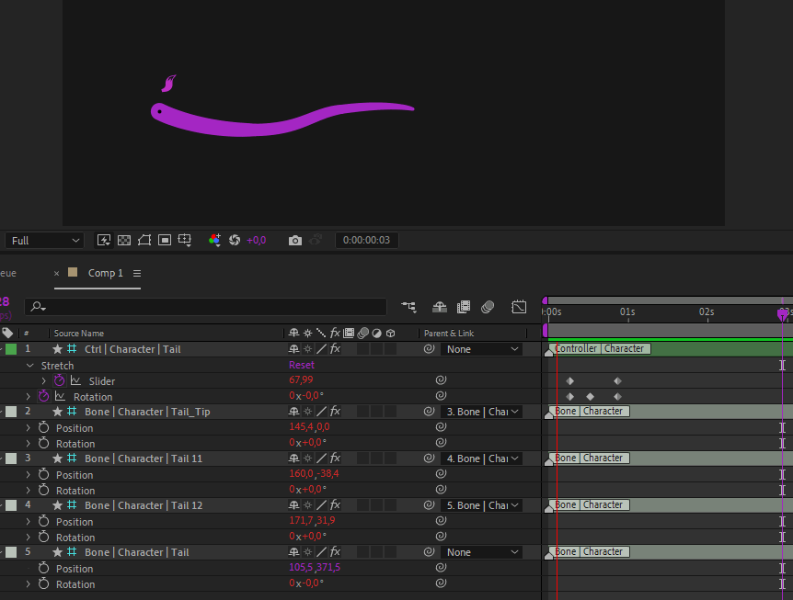Open the resolution dropdown showing Full
The image size is (793, 600).
coord(45,240)
